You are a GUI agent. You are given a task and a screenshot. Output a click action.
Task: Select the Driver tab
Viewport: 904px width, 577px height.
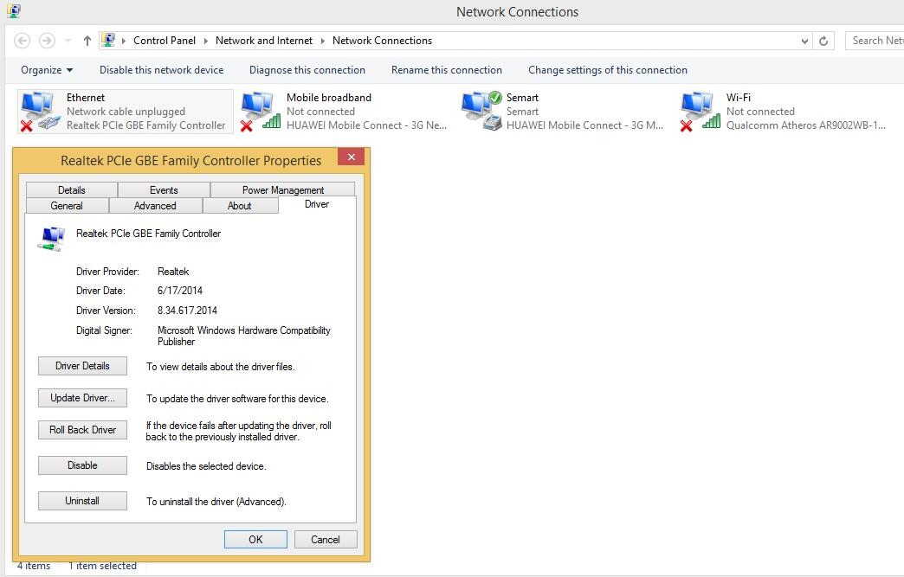pos(317,204)
